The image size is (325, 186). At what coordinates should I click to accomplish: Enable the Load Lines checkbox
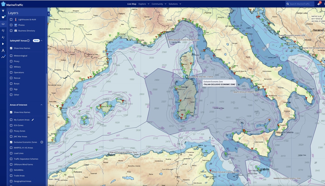point(11,153)
